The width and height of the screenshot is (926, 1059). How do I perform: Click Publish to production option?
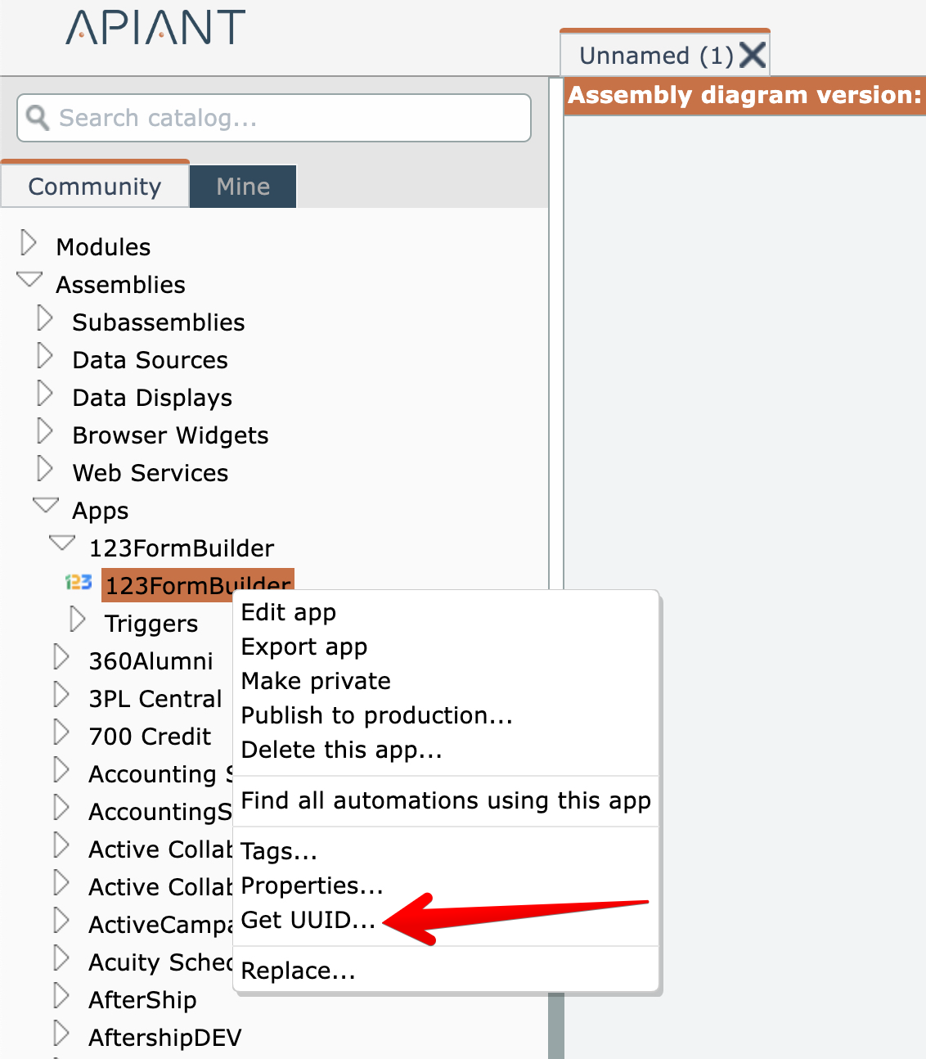click(x=376, y=715)
